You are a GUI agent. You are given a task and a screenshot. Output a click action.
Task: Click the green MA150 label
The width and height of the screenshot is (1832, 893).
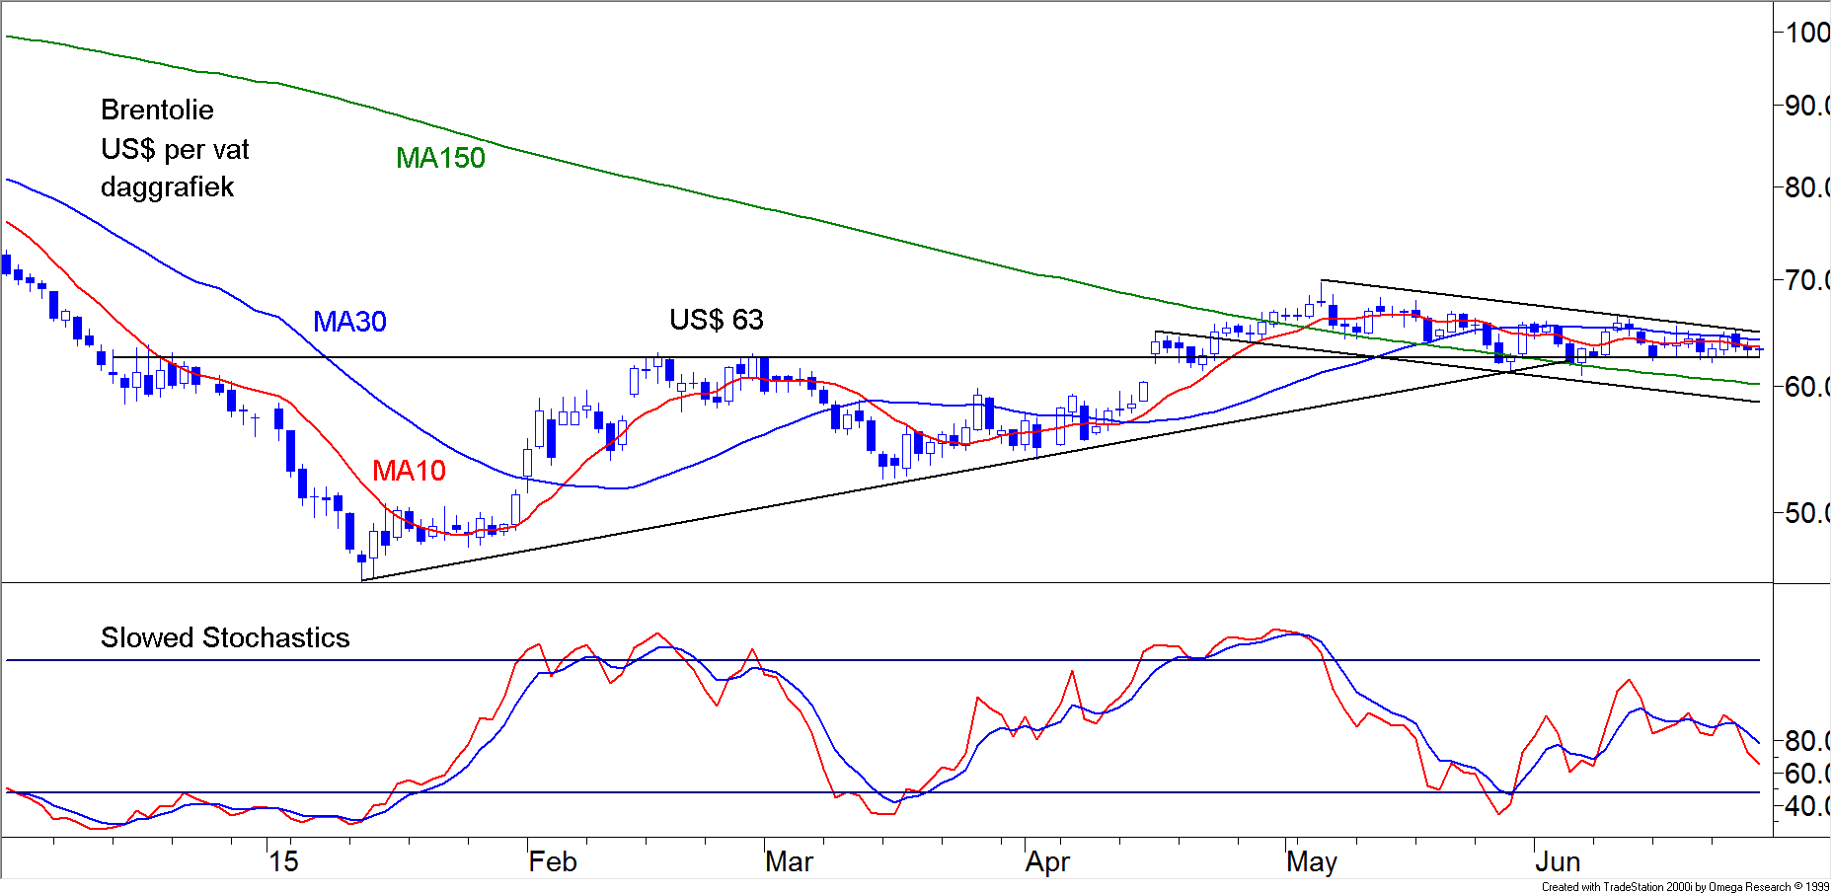[440, 158]
